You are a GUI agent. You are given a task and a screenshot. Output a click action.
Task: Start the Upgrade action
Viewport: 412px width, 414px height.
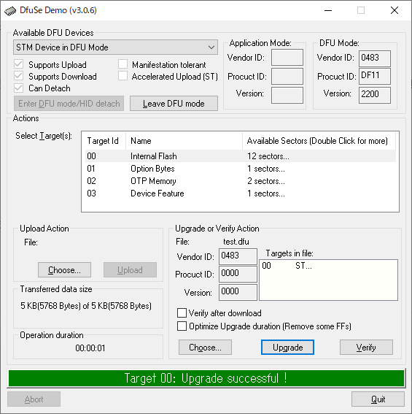point(287,348)
